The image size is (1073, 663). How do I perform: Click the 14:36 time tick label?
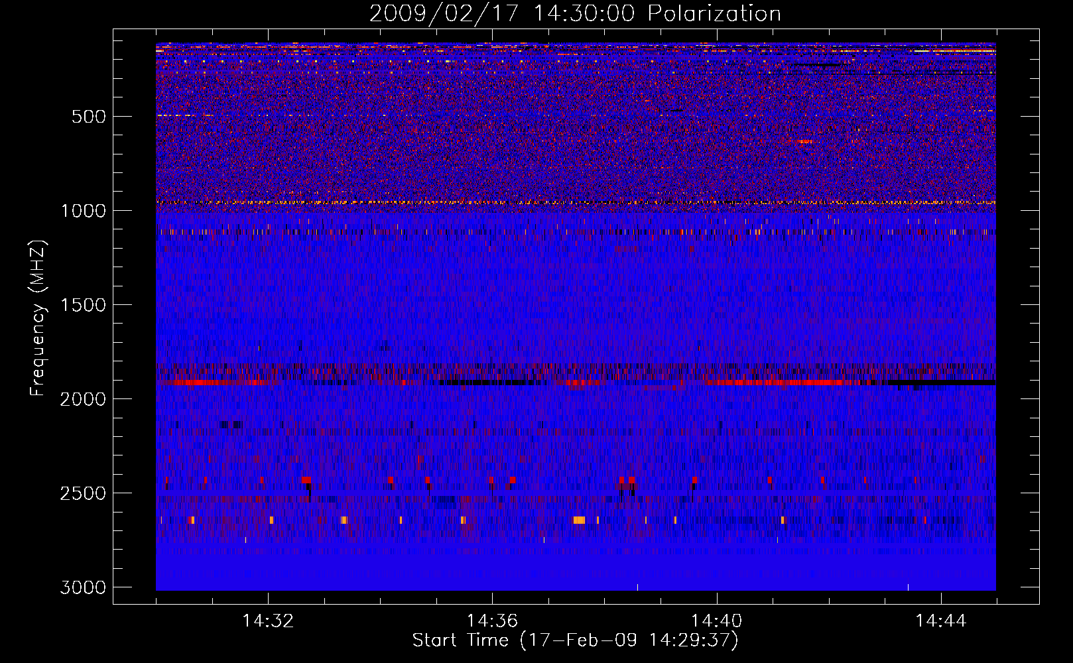pyautogui.click(x=492, y=621)
